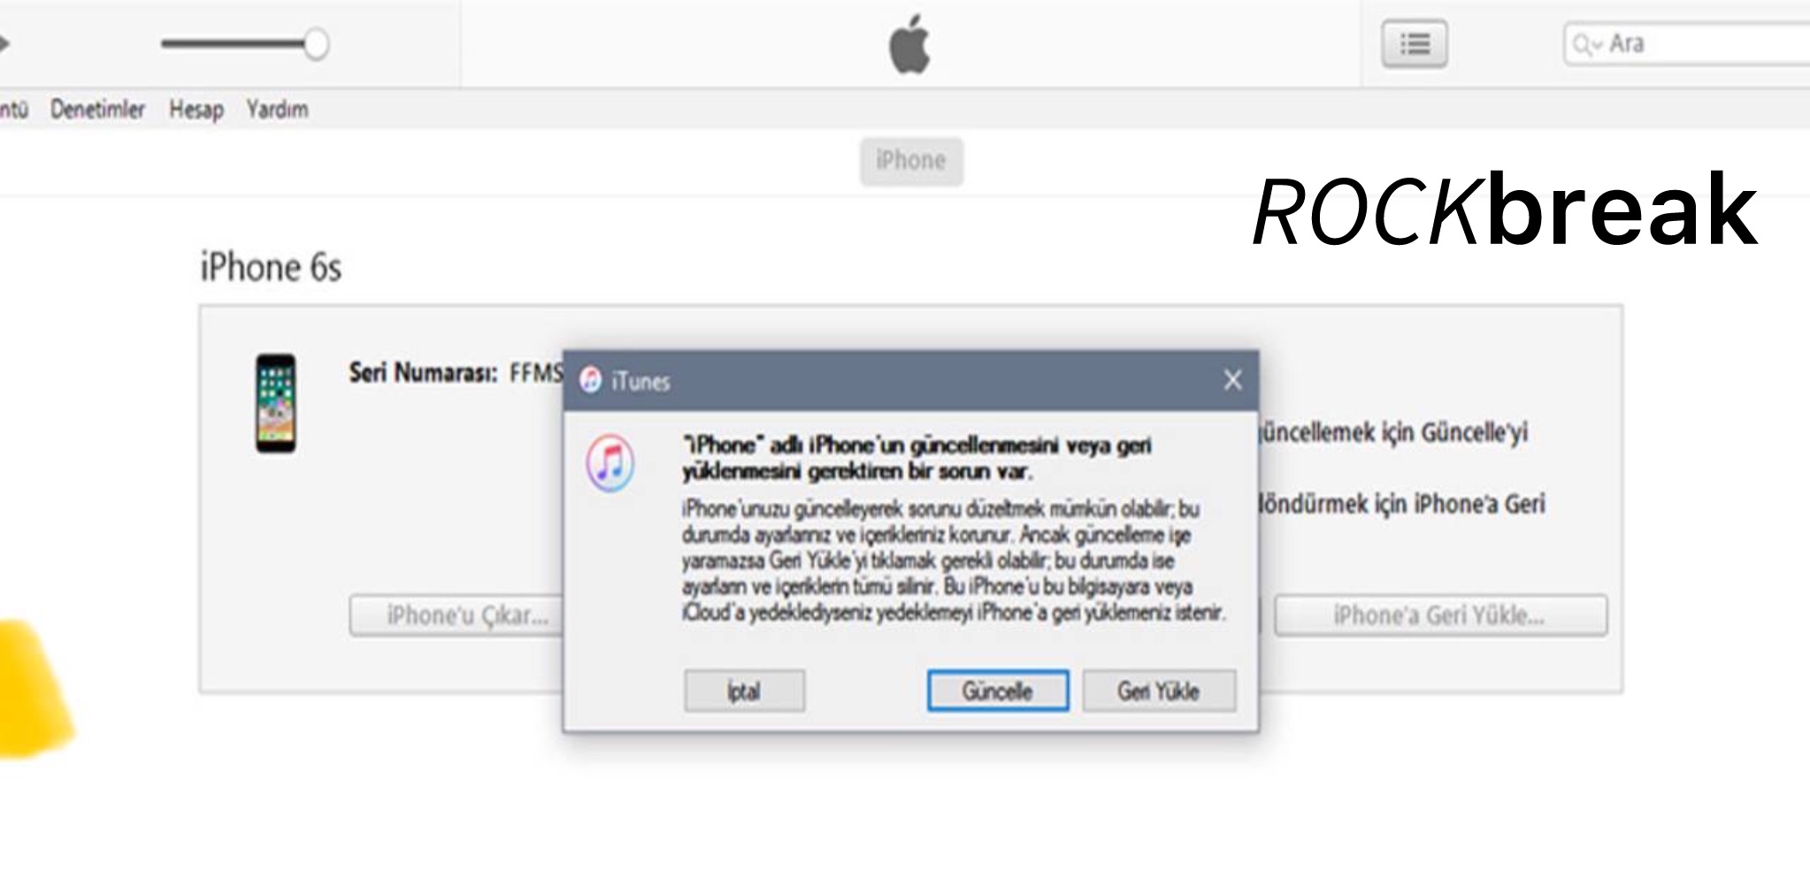Screen dimensions: 1810x870
Task: Open the Hesap menu
Action: click(196, 110)
